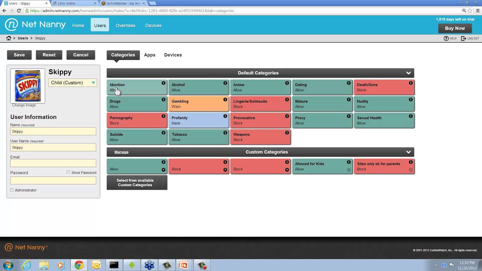
Task: Toggle the Death/Gore Block category tile
Action: (x=384, y=87)
